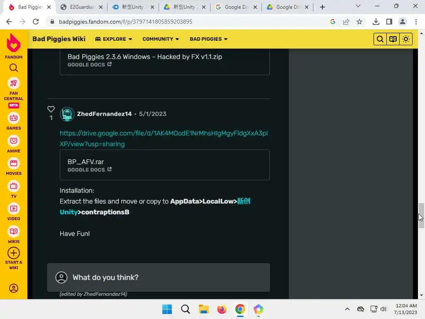Open TV section in Fandom sidebar

pyautogui.click(x=14, y=186)
